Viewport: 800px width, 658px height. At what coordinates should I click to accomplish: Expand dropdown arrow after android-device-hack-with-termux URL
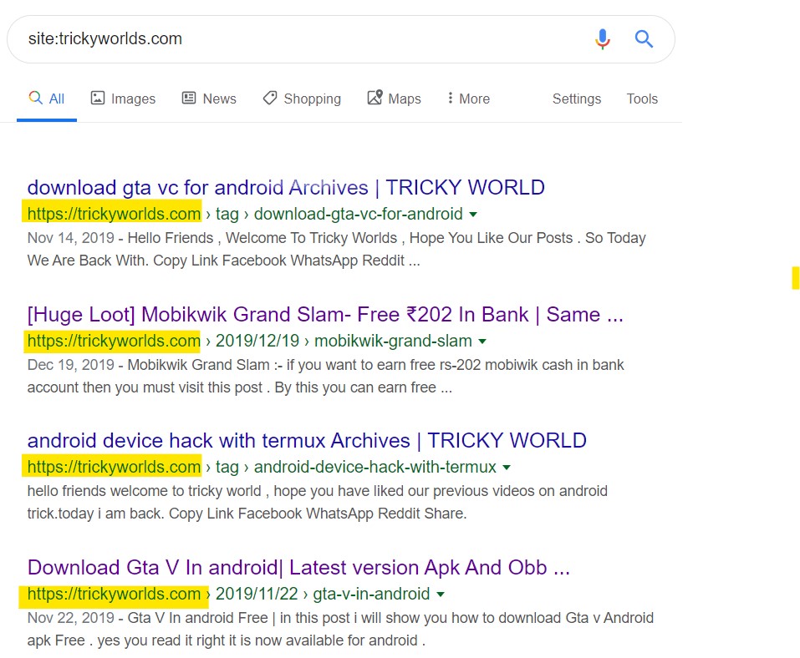507,468
